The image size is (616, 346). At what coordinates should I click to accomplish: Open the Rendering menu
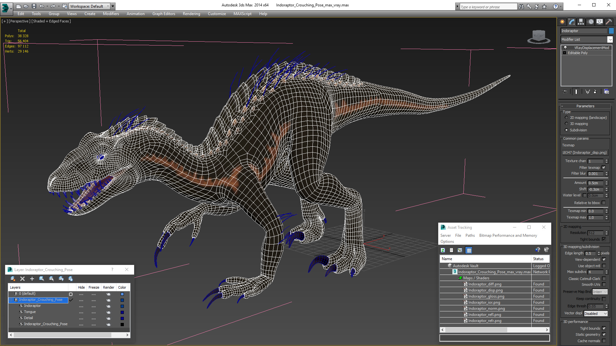pos(191,14)
